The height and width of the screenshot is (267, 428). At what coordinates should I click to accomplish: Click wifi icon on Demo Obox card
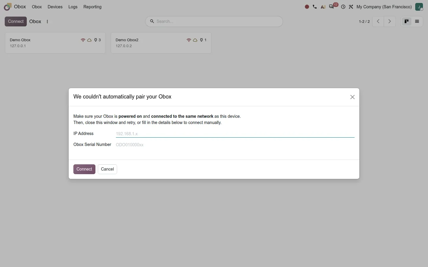(83, 40)
